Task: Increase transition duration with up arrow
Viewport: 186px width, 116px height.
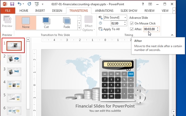Action: pyautogui.click(x=125, y=22)
